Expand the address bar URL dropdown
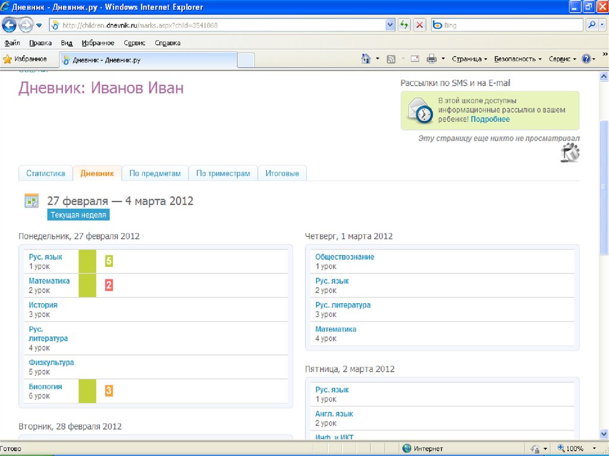The width and height of the screenshot is (609, 456). 390,25
